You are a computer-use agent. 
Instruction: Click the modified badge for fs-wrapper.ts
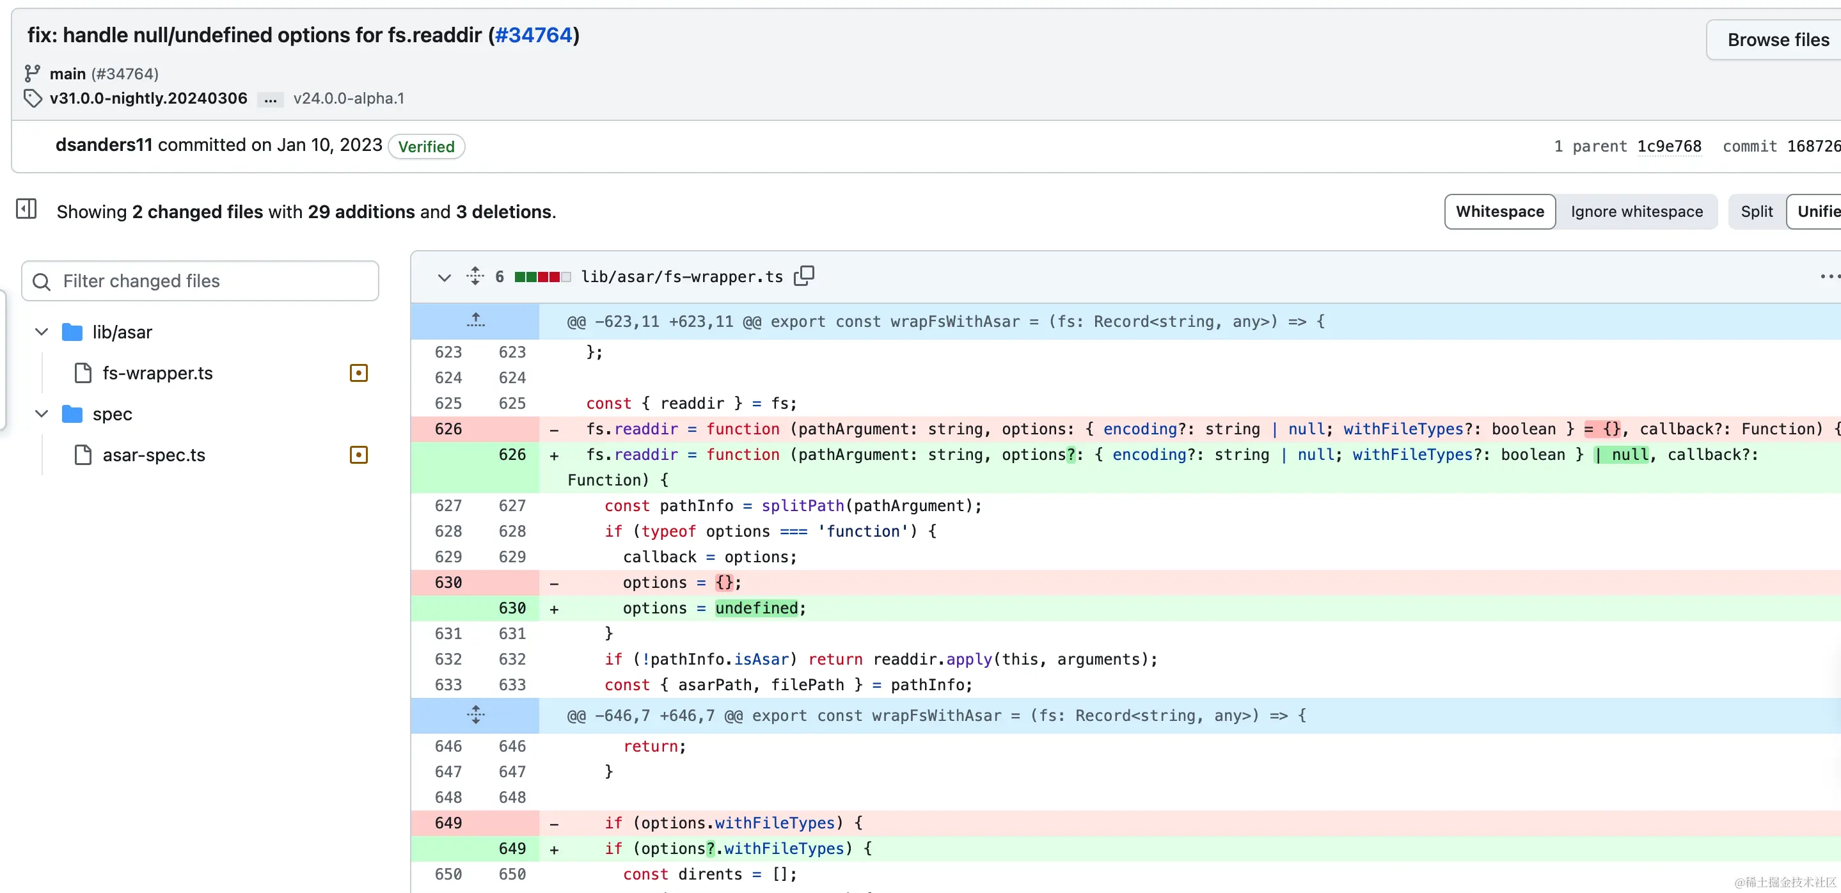(359, 373)
